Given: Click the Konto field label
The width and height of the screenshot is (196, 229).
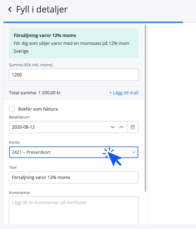Looking at the screenshot, I should pyautogui.click(x=14, y=143).
